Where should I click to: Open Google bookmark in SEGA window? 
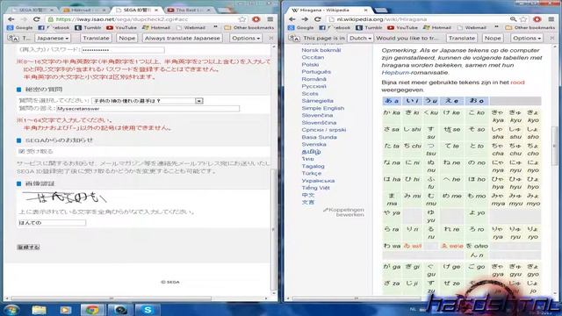pyautogui.click(x=20, y=27)
